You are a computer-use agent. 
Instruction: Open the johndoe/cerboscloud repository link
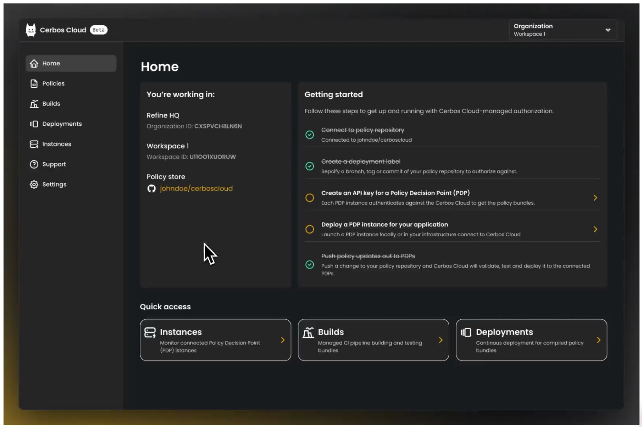(196, 188)
